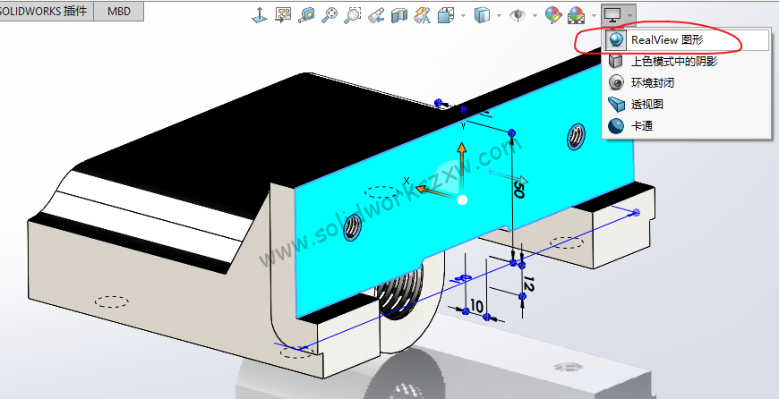Collapse the View Settings dropdown arrow

[630, 16]
